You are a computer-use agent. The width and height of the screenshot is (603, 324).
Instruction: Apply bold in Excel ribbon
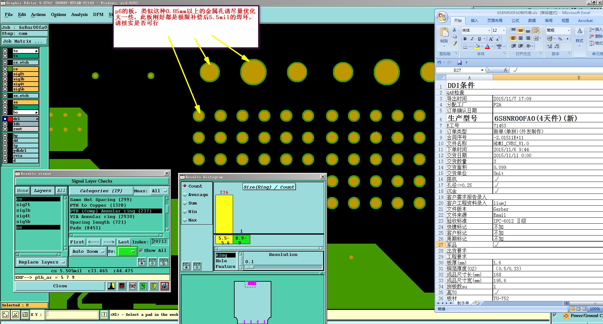click(465, 39)
